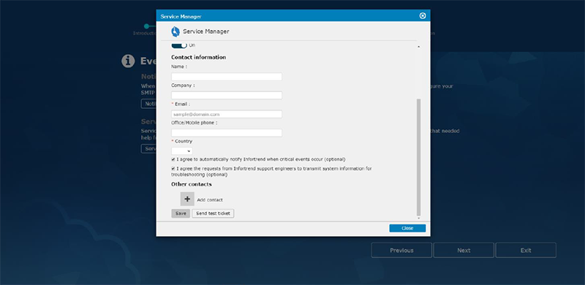Click the blue Close button
The width and height of the screenshot is (585, 285).
(407, 228)
